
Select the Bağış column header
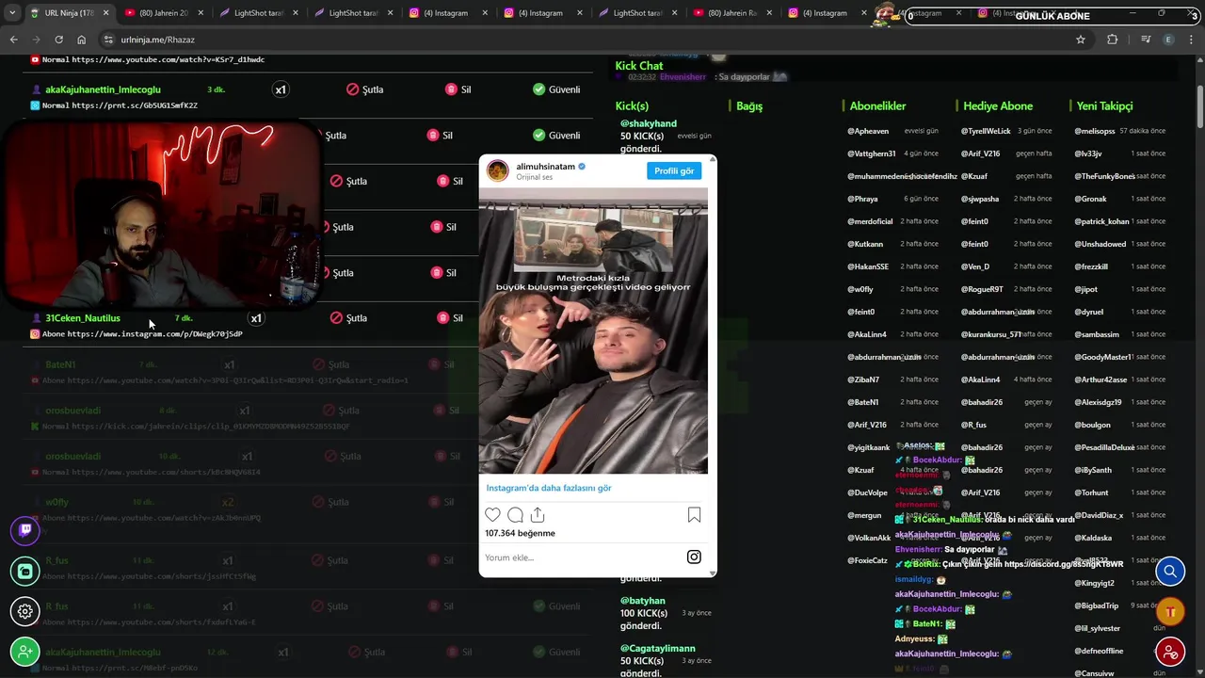click(749, 106)
